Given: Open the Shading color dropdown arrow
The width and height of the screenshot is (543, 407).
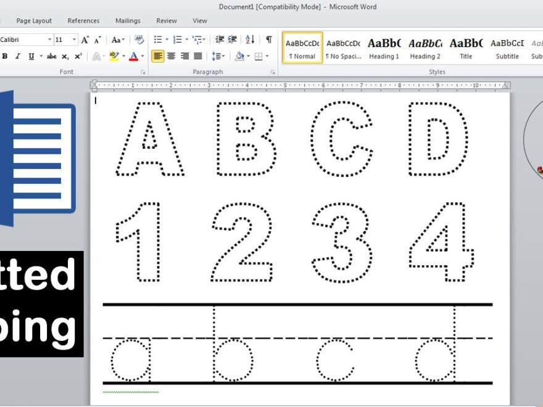Looking at the screenshot, I should click(248, 56).
